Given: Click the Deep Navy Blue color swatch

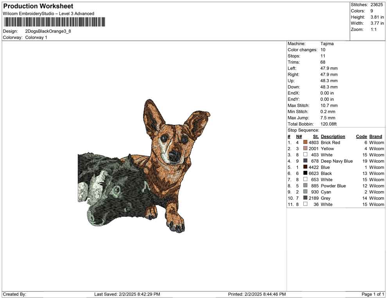Looking at the screenshot, I should pyautogui.click(x=305, y=161).
